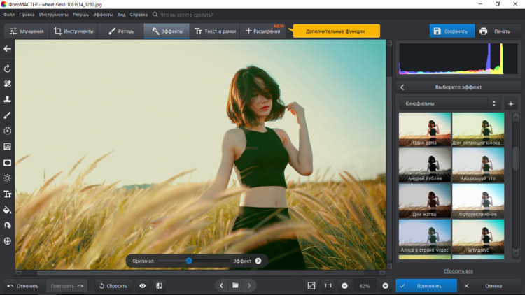This screenshot has width=525, height=295.
Task: Click the zoom out minus icon
Action: click(x=344, y=286)
